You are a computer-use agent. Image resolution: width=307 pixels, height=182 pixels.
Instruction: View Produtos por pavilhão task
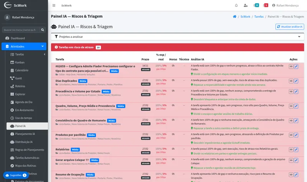point(291,135)
